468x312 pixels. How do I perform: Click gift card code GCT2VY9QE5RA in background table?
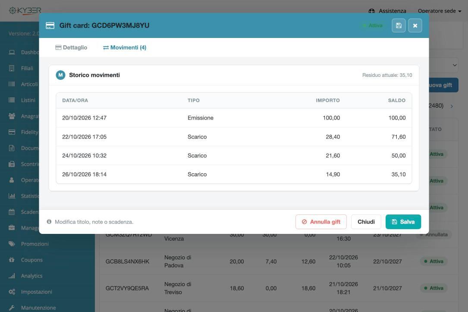point(127,288)
